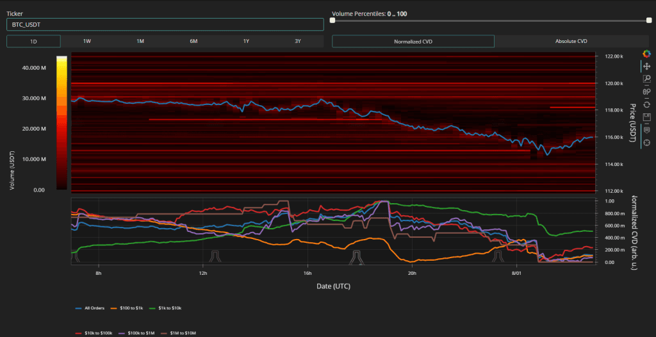656x337 pixels.
Task: Toggle All Orders line in legend
Action: [90, 308]
